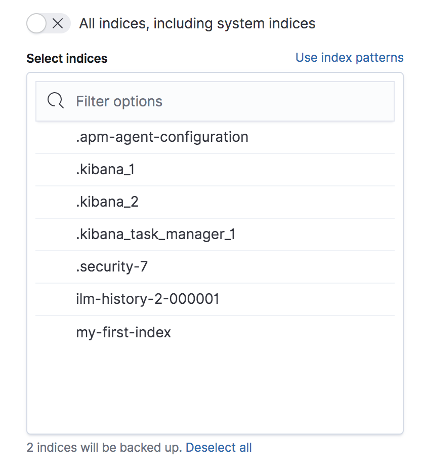Click the 'All indices, including system indices' label
422x469 pixels.
(x=197, y=23)
